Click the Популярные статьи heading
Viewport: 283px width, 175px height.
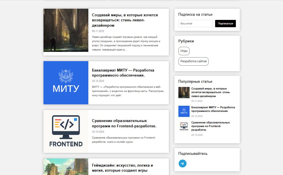(195, 82)
